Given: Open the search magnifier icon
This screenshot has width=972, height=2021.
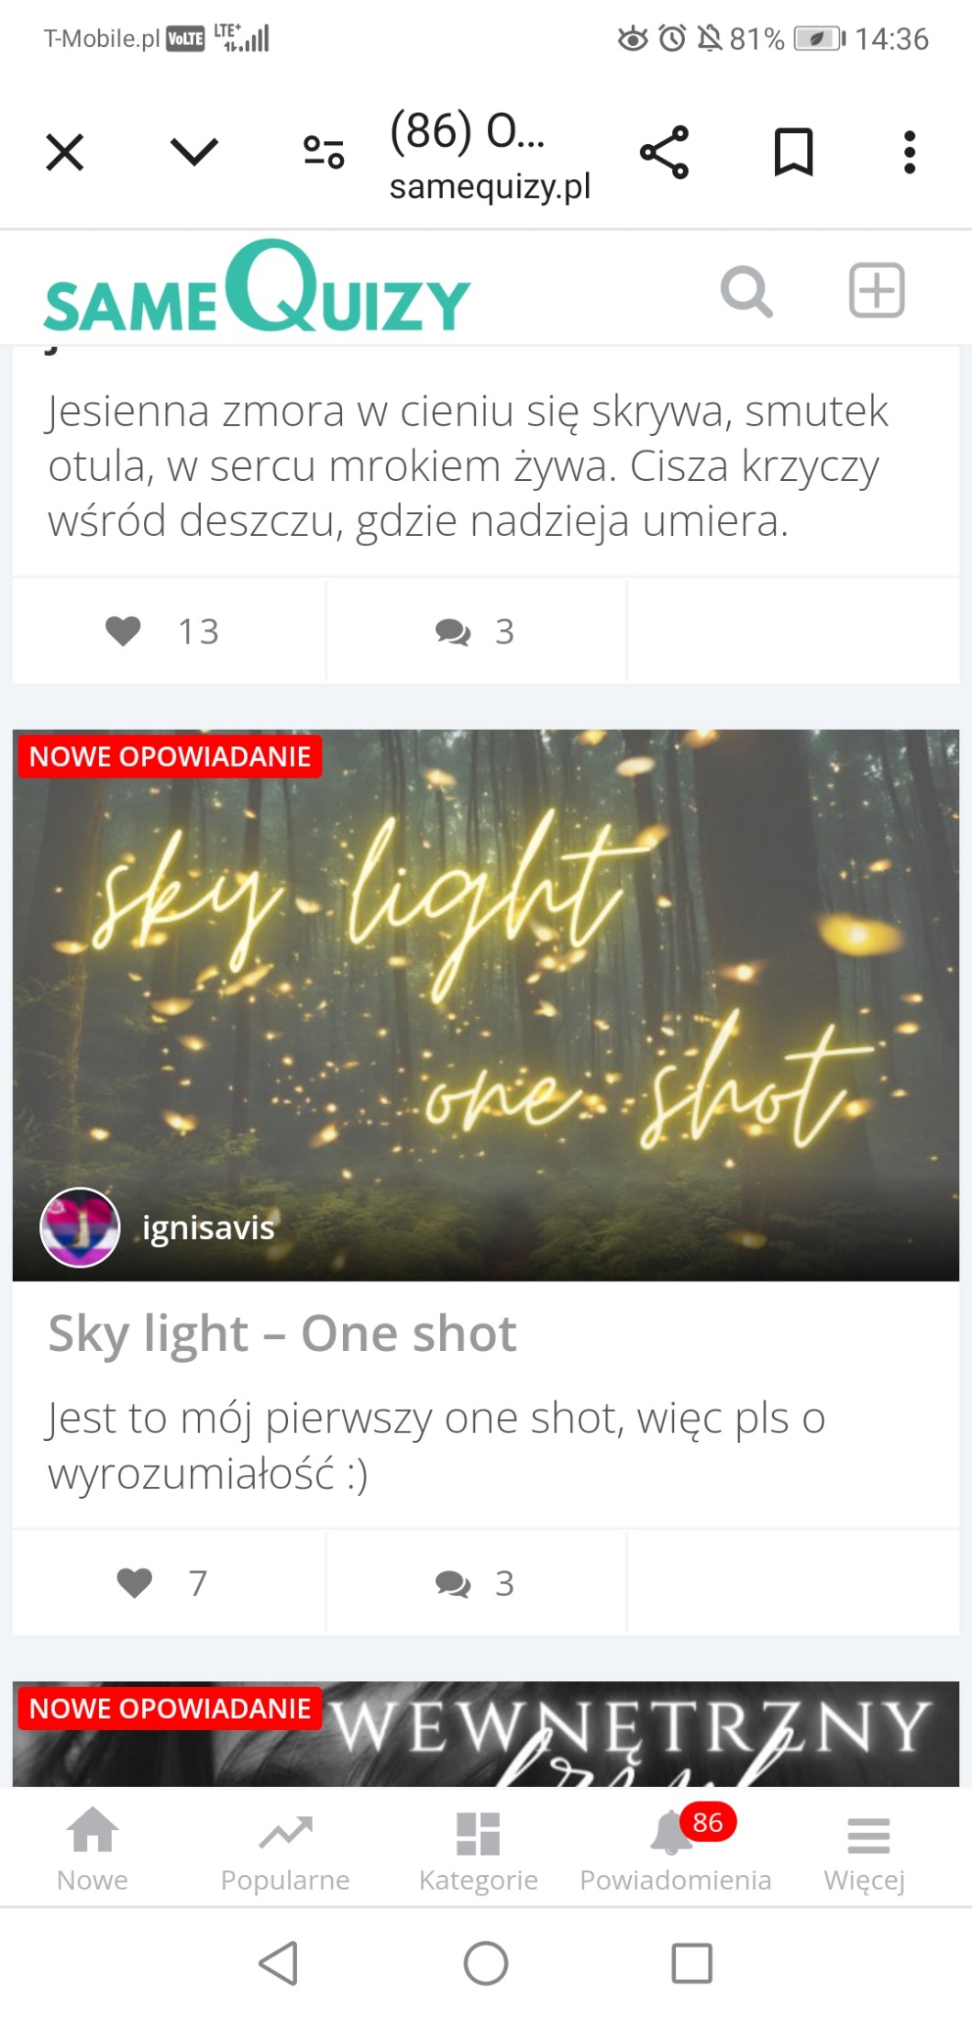Looking at the screenshot, I should pyautogui.click(x=746, y=291).
